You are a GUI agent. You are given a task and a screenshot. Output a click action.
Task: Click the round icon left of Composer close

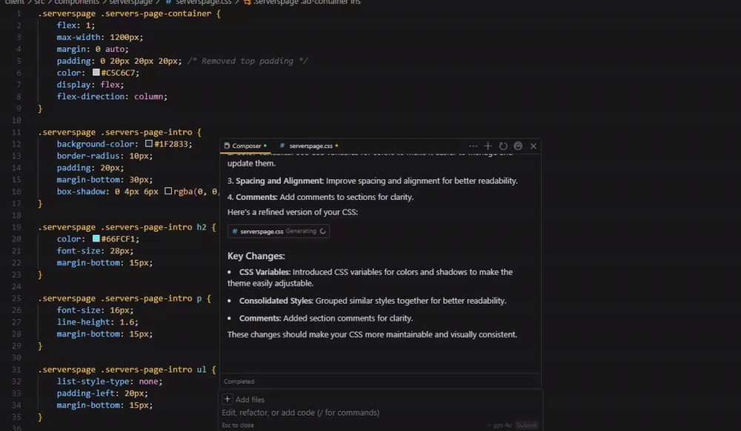tap(518, 147)
